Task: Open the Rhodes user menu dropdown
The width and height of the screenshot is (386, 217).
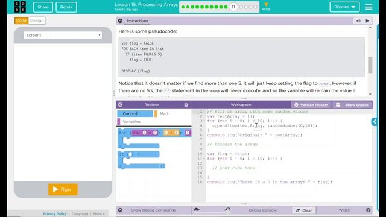Action: click(344, 7)
